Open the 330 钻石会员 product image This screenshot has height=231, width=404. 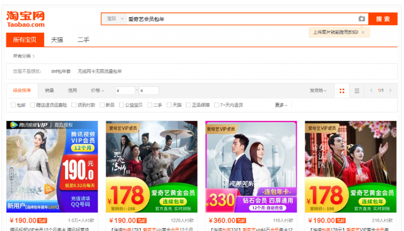(x=251, y=167)
